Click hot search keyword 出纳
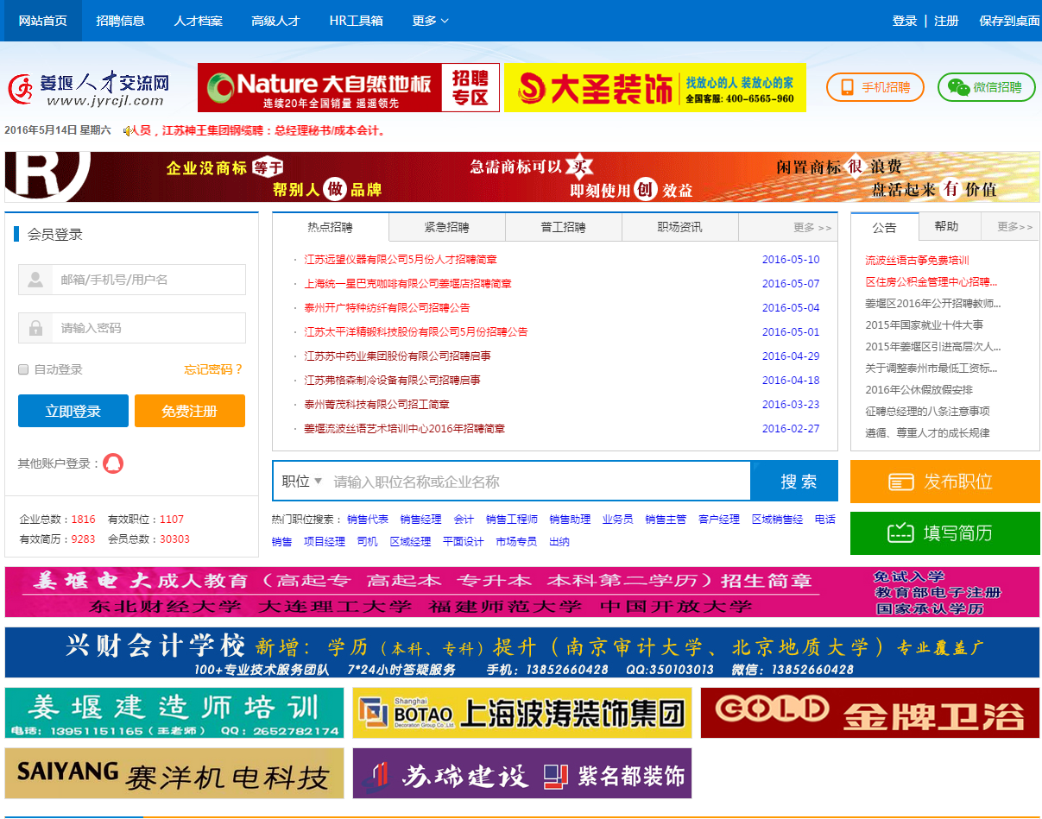This screenshot has width=1042, height=819. [559, 542]
